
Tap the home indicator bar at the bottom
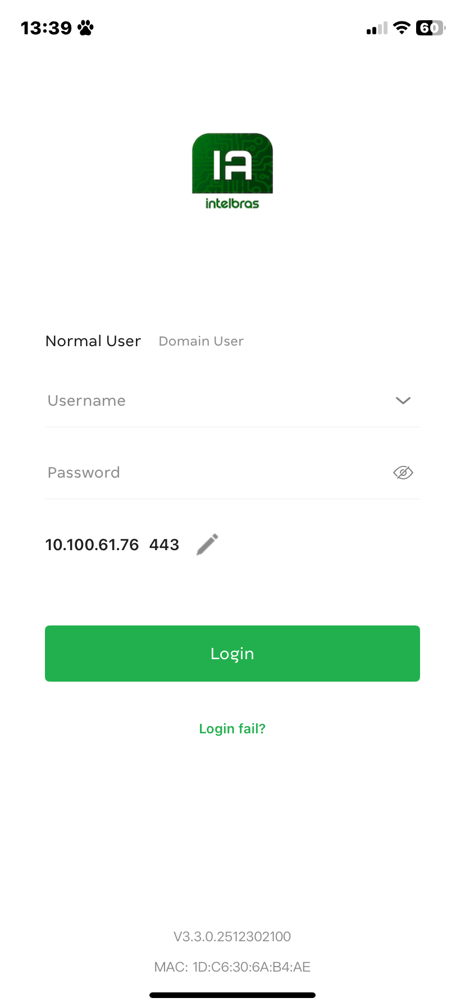[x=232, y=995]
